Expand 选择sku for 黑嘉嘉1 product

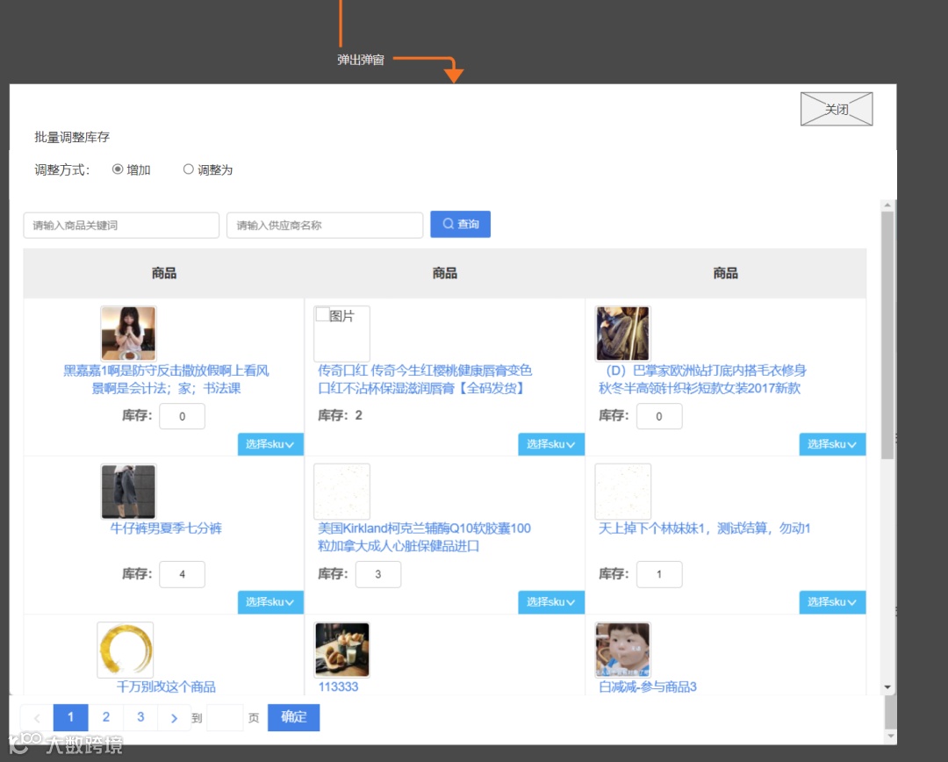(x=270, y=444)
